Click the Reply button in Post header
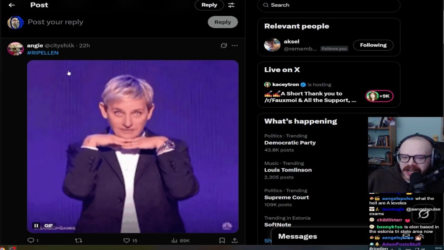 pyautogui.click(x=209, y=5)
